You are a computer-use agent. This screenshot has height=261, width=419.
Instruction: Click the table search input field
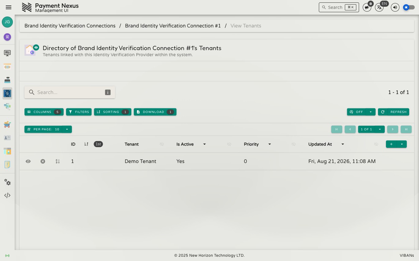(x=70, y=92)
